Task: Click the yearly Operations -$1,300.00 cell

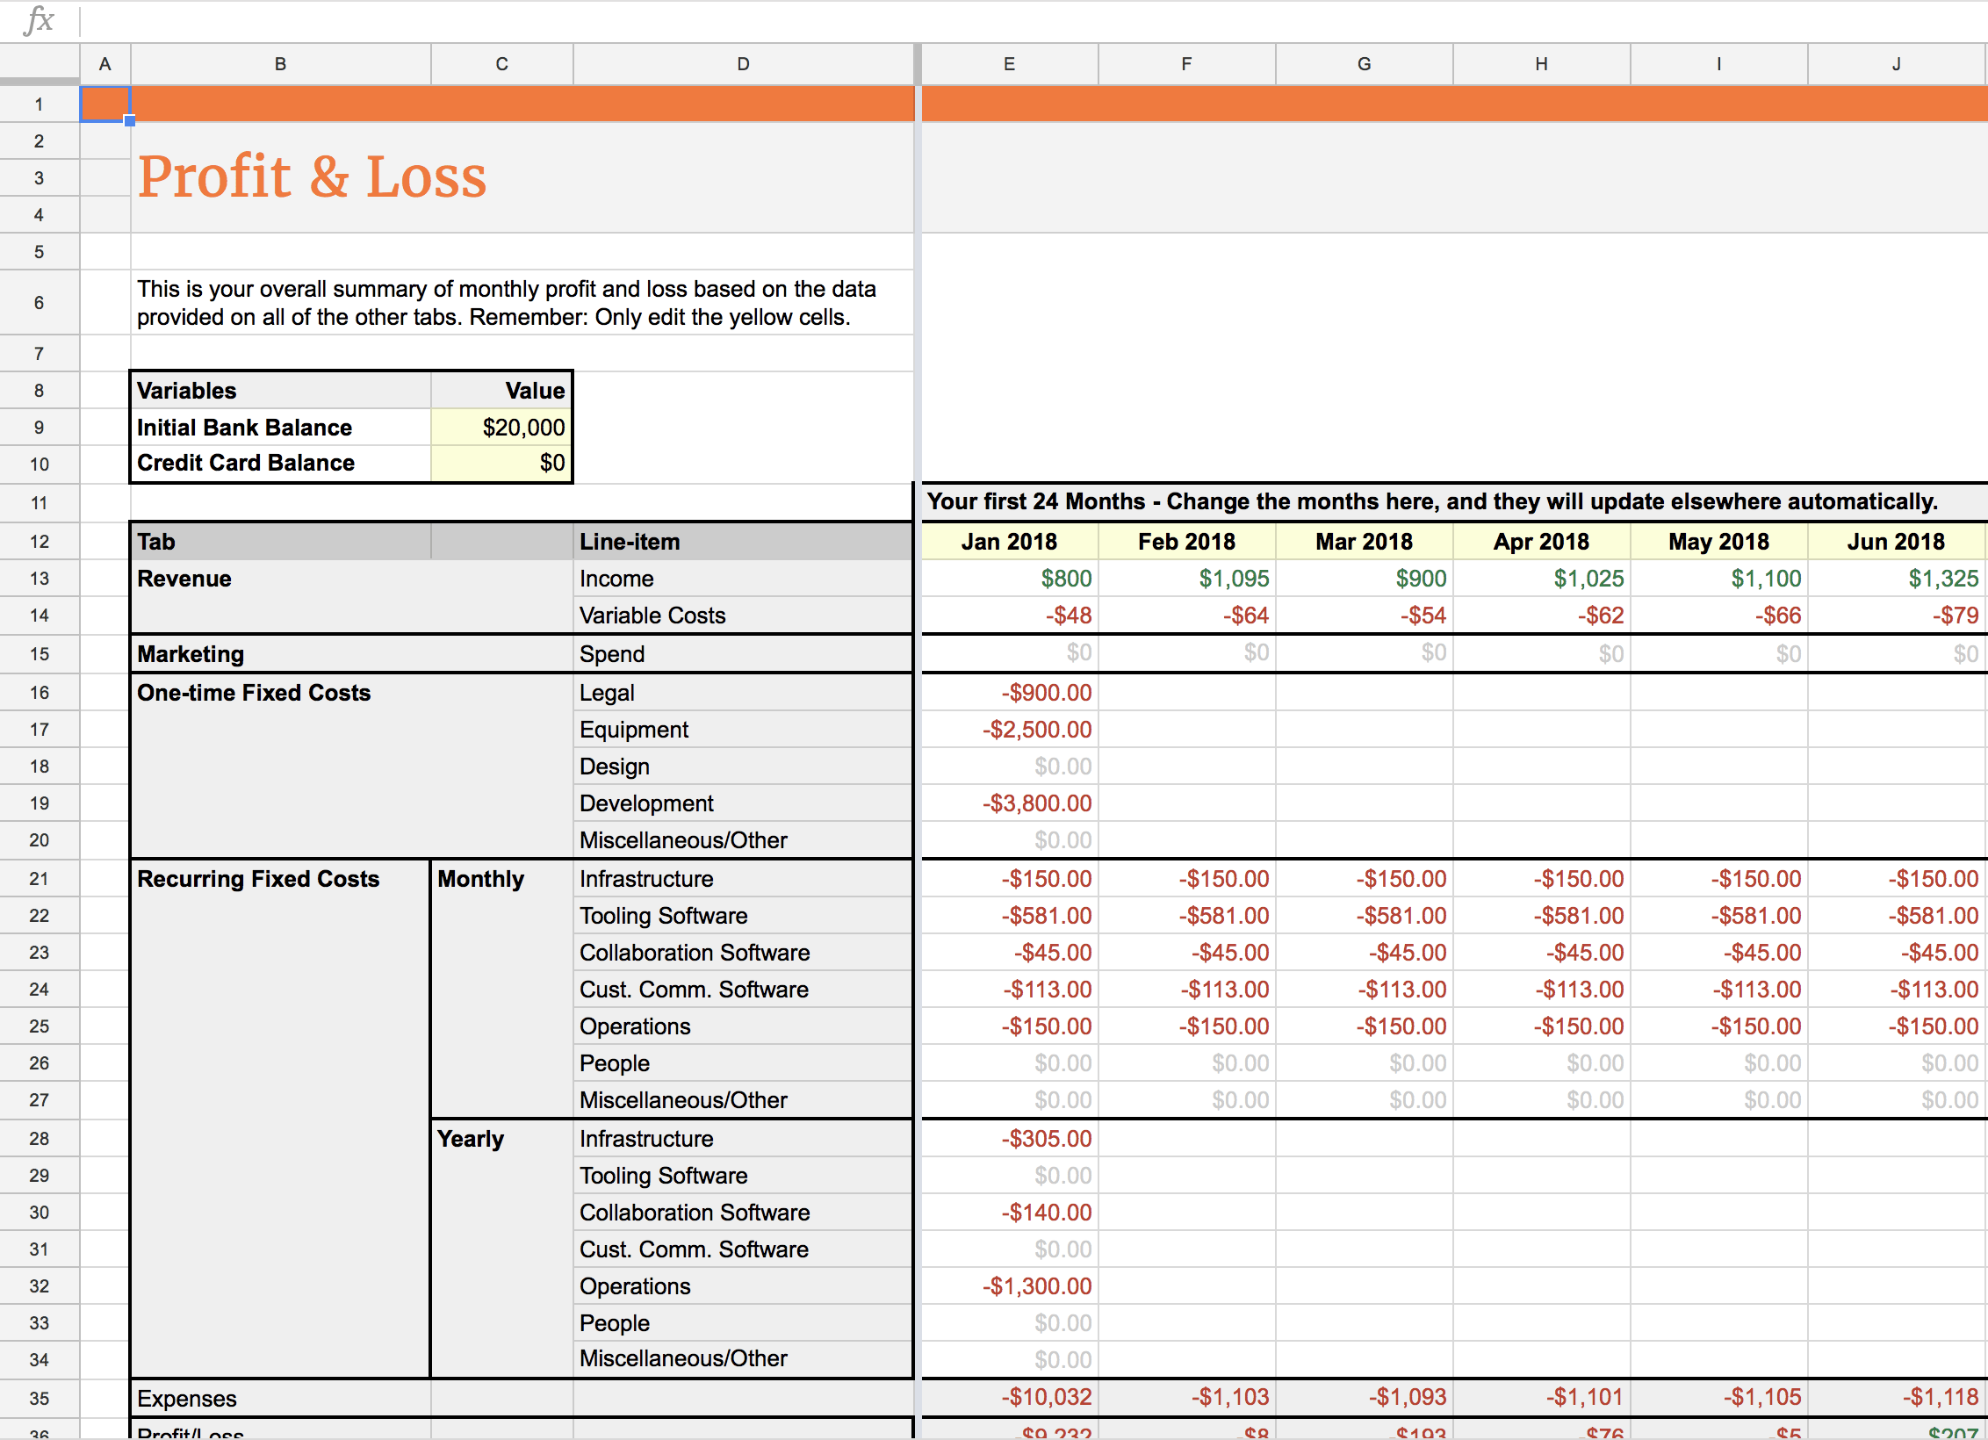Action: pos(1010,1286)
